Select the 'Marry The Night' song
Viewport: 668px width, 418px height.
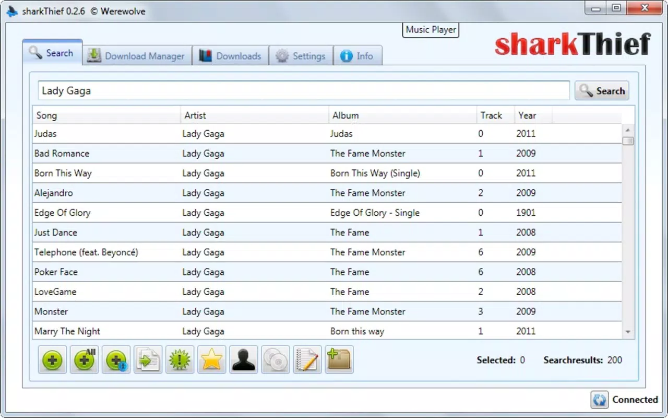click(327, 331)
